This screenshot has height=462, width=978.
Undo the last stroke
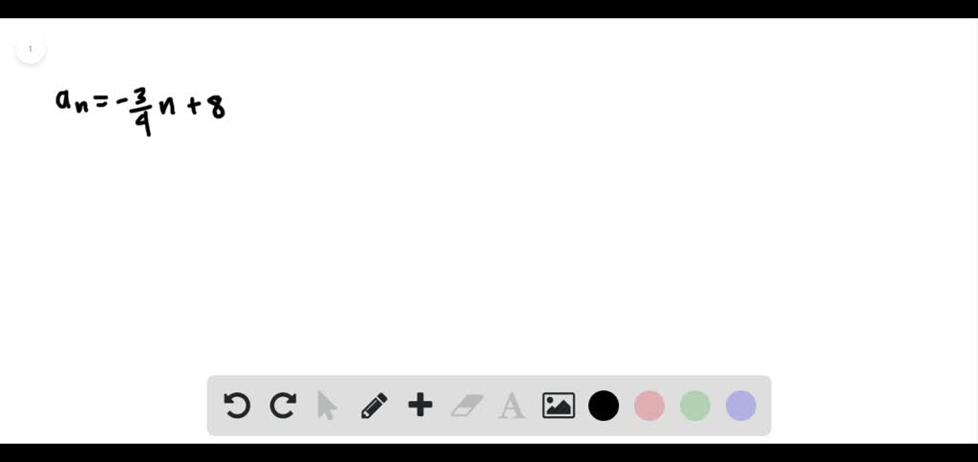click(x=237, y=406)
